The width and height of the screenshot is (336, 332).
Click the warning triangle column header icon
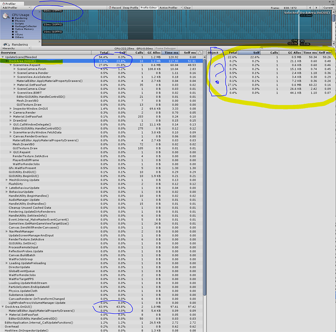point(200,53)
